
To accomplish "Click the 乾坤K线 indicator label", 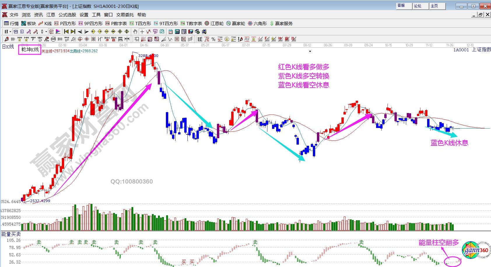I will tap(30, 50).
